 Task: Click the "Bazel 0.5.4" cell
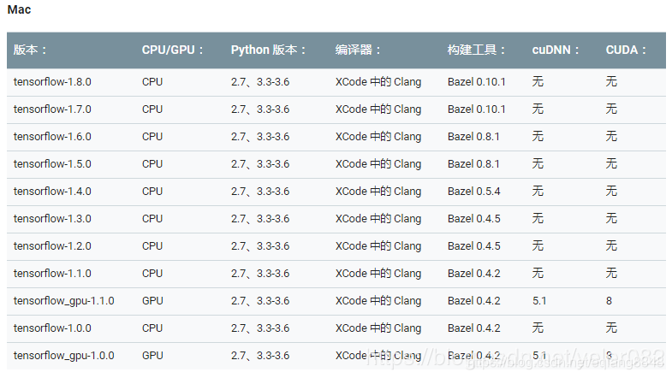(x=474, y=192)
